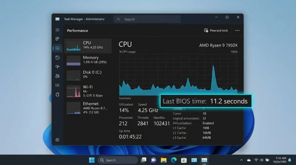Click the battery tray icon
The image size is (296, 165).
(x=267, y=160)
